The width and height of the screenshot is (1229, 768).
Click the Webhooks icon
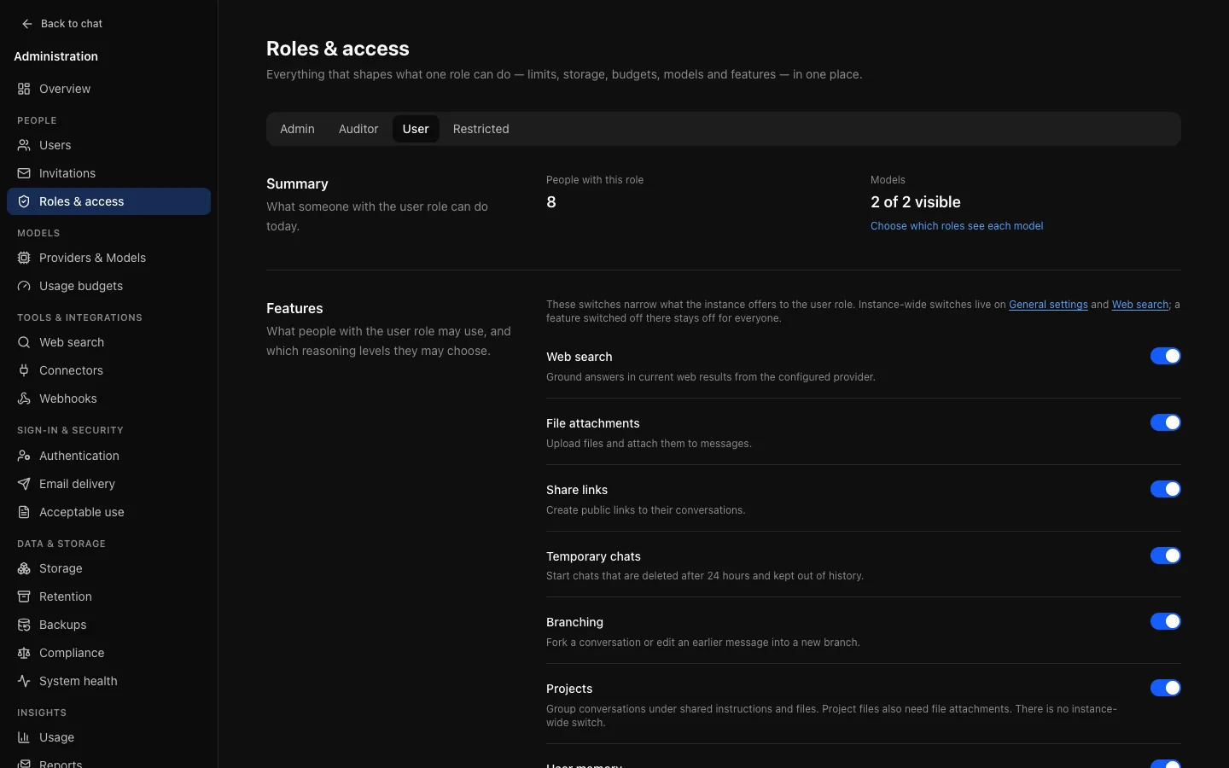point(24,399)
